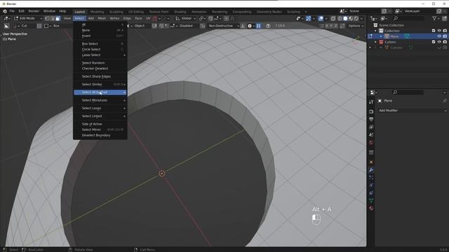This screenshot has height=252, width=449.
Task: Open the View Layer properties tab
Action: point(371,127)
